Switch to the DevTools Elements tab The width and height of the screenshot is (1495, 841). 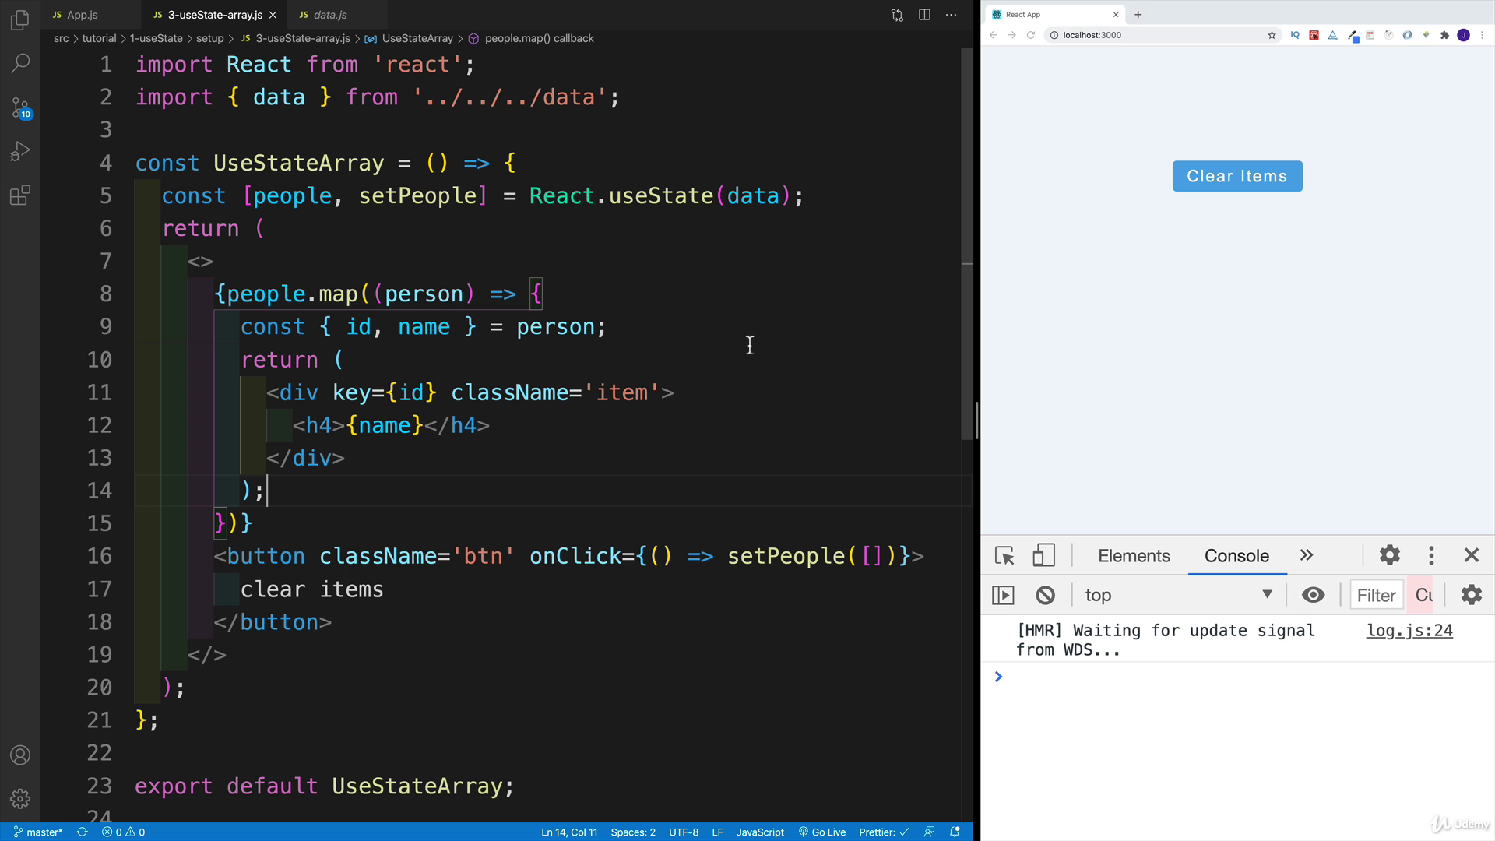coord(1134,555)
